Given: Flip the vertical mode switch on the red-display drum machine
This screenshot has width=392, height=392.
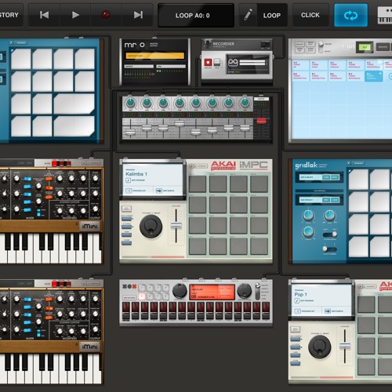Looking at the screenshot, I should [258, 291].
